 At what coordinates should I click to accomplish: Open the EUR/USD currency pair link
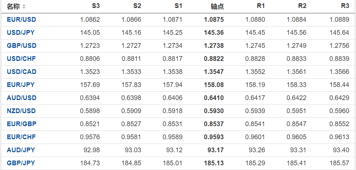(21, 20)
